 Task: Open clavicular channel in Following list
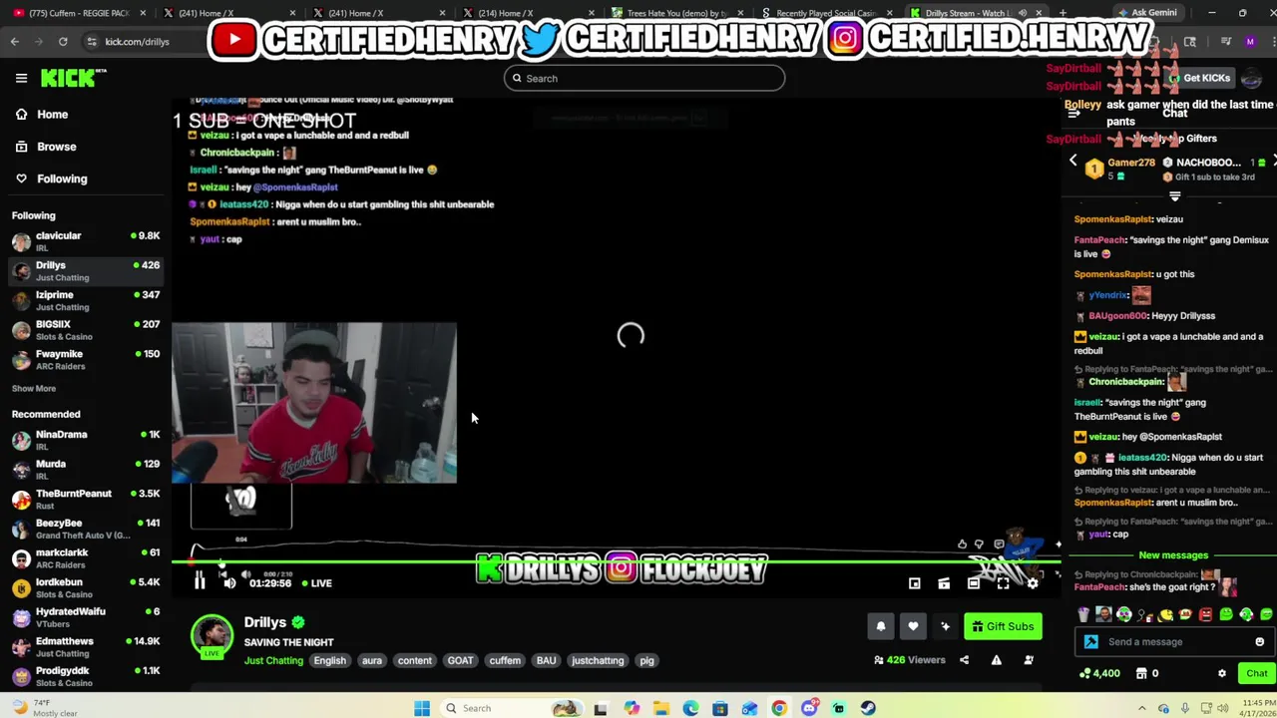tap(84, 241)
